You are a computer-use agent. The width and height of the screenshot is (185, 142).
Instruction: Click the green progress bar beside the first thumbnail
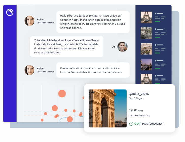(157, 22)
